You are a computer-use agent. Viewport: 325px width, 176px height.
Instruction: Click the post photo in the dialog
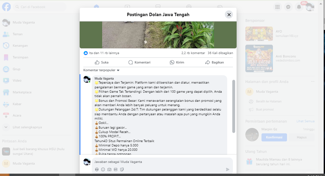tap(158, 35)
